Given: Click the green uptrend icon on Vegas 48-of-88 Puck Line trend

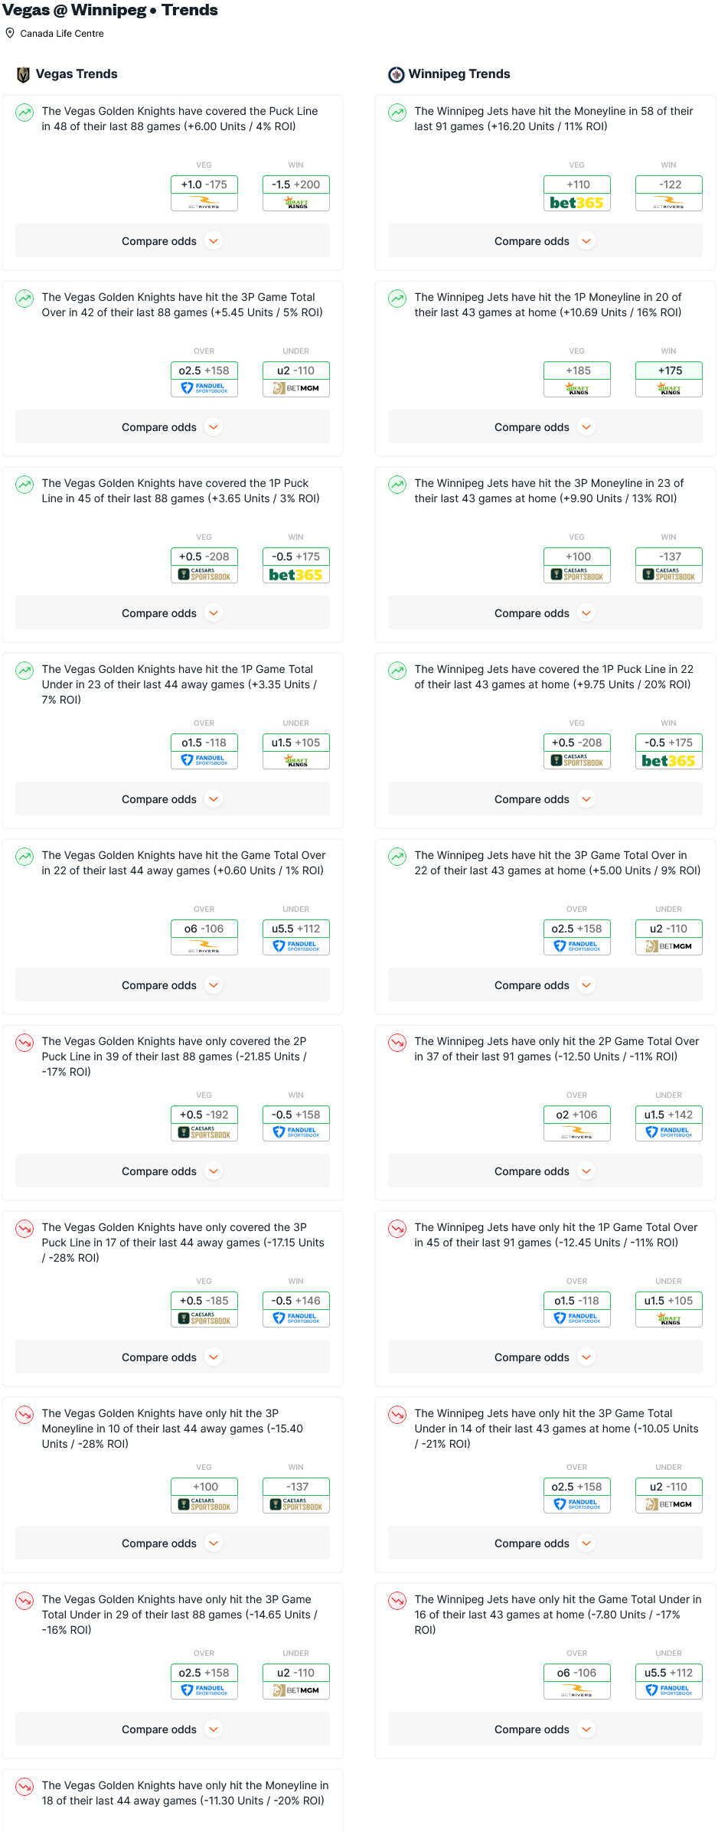Looking at the screenshot, I should (24, 113).
